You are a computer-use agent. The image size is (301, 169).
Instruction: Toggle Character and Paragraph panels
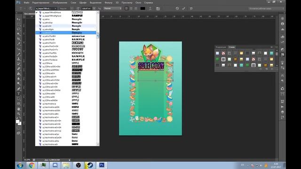point(158,8)
